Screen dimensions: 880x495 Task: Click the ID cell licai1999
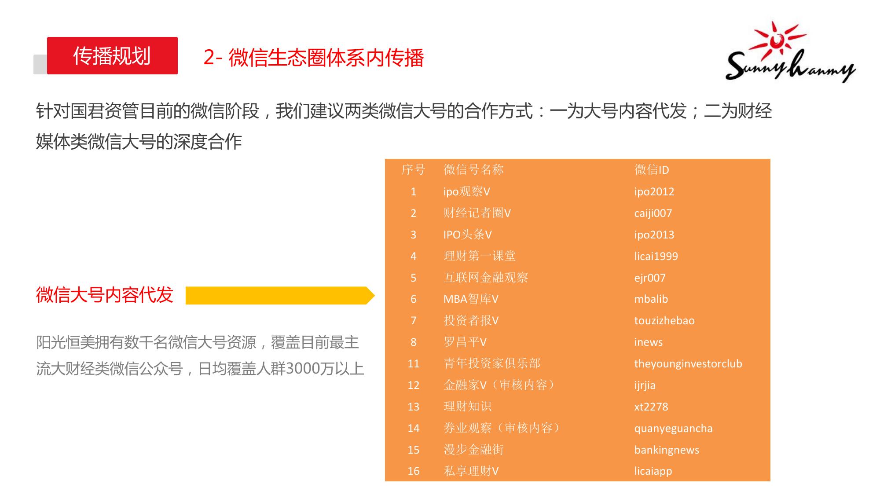click(x=656, y=256)
